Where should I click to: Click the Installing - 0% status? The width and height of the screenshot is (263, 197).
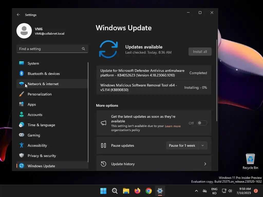pos(195,87)
